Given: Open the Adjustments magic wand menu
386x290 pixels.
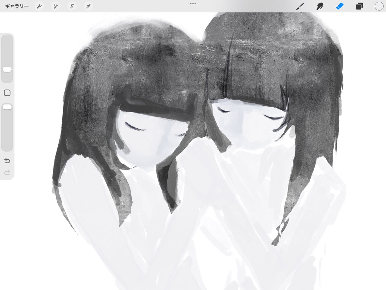Looking at the screenshot, I should [56, 6].
